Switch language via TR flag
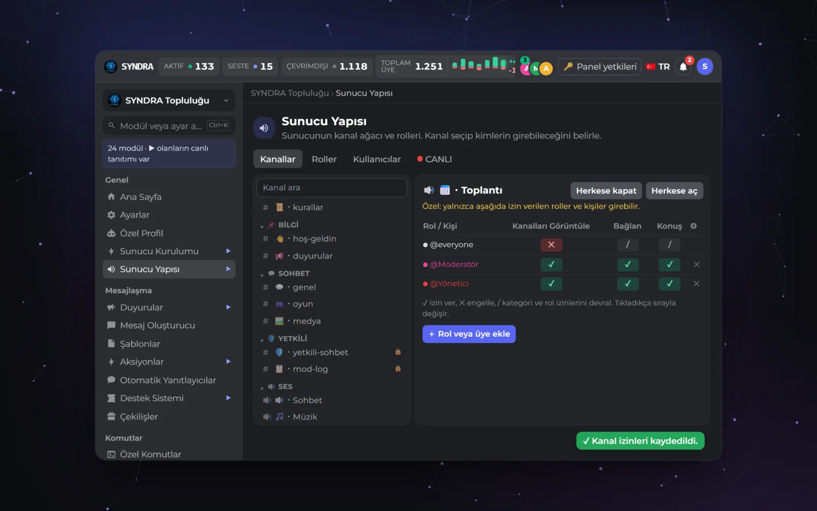This screenshot has width=817, height=511. pyautogui.click(x=658, y=66)
